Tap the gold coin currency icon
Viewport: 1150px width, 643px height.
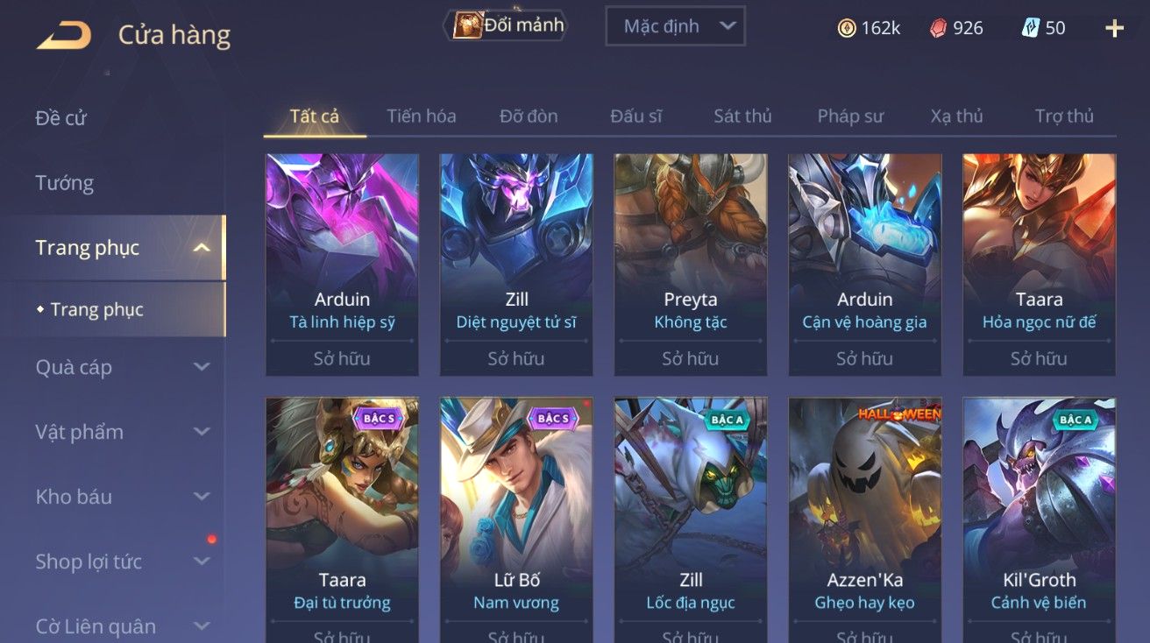coord(847,28)
